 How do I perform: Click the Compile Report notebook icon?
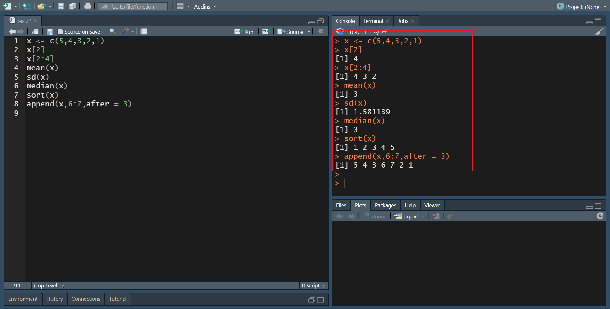tap(144, 31)
